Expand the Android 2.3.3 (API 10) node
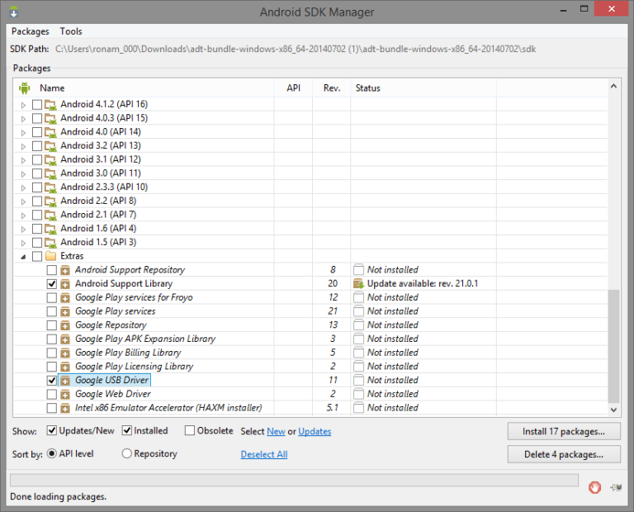 (x=23, y=187)
